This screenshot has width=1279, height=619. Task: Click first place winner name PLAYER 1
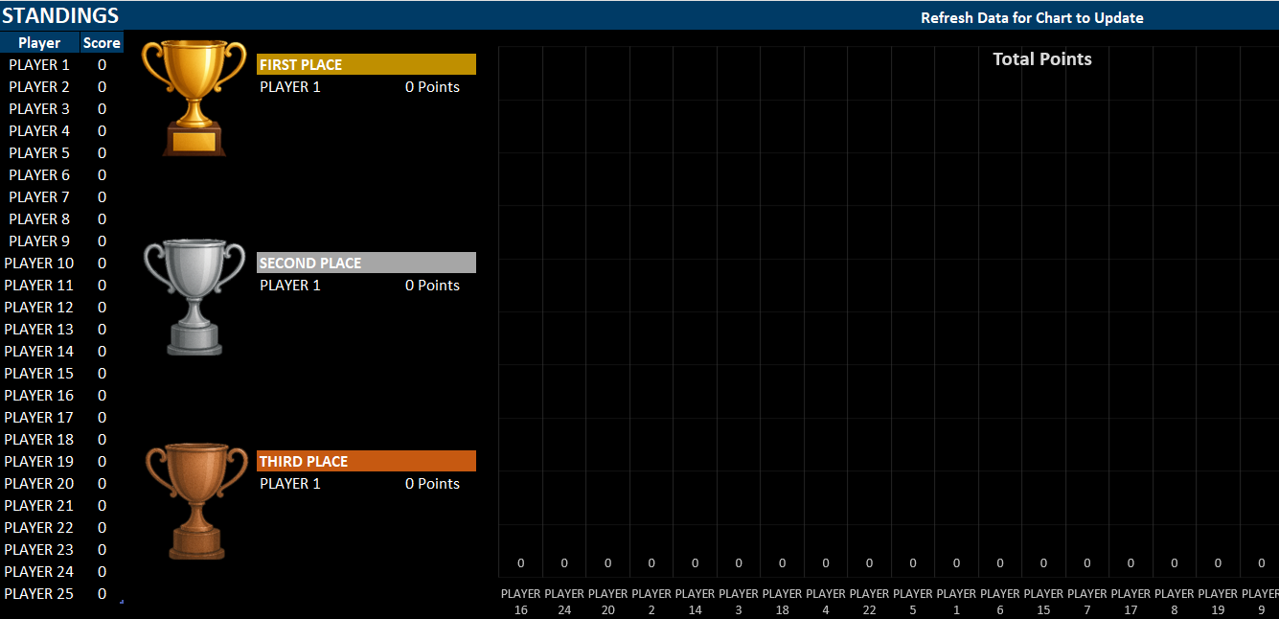[x=290, y=87]
